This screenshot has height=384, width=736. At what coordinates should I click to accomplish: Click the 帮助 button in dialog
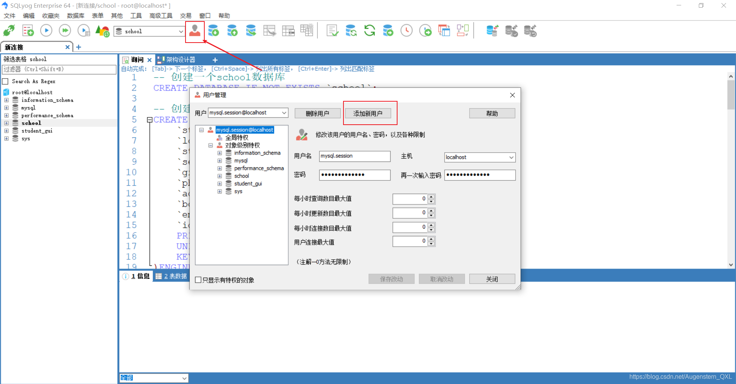tap(492, 114)
